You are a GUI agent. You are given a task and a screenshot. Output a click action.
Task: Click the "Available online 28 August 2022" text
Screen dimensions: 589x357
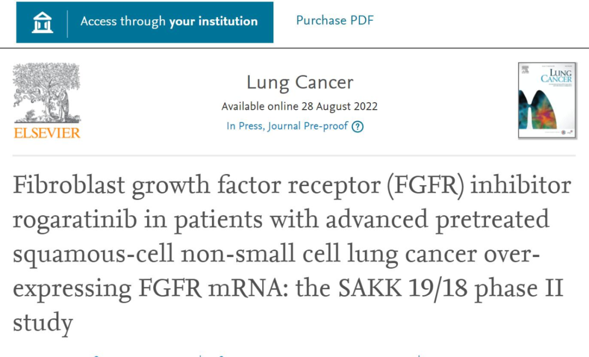299,106
